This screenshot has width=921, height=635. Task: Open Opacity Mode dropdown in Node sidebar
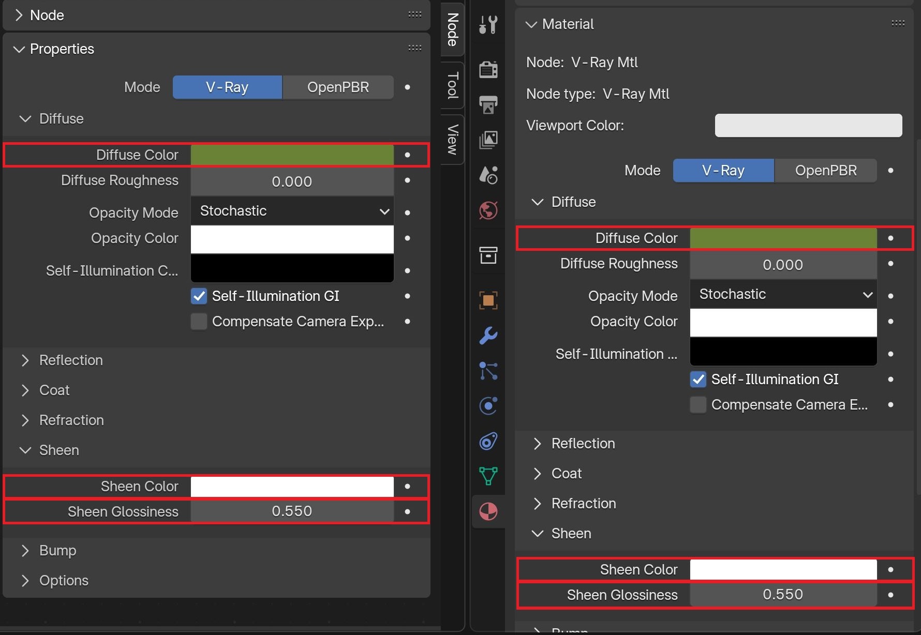[x=292, y=211]
